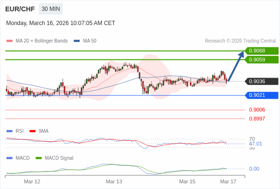The width and height of the screenshot is (280, 189).
Task: Click the MACD value 0.00
Action: tap(254, 169)
